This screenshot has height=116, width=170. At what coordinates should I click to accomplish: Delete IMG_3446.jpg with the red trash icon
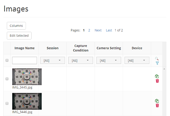click(x=157, y=106)
